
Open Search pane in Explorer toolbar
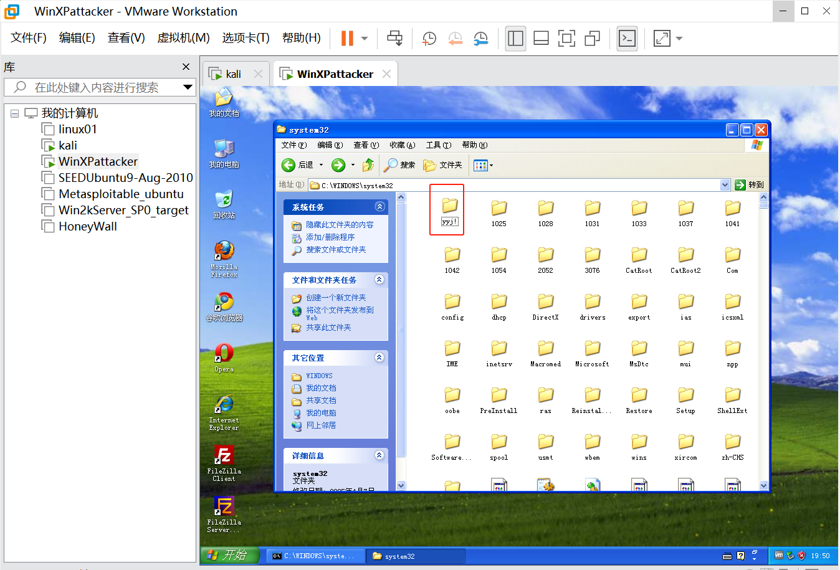399,165
